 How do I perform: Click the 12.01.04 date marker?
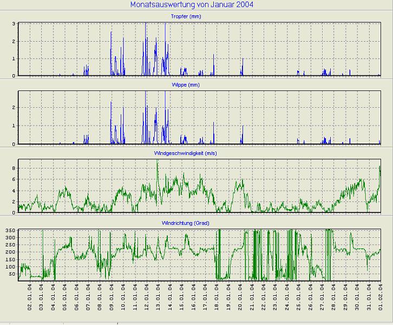147,299
